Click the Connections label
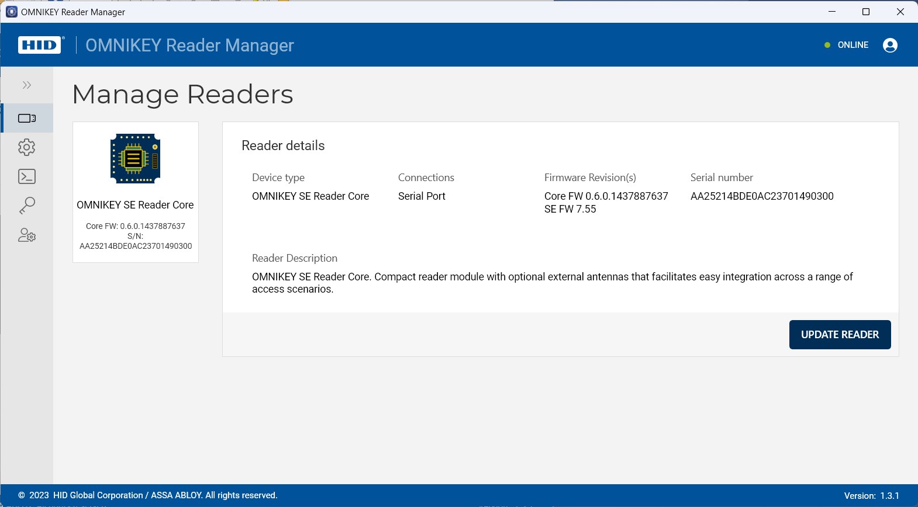Image resolution: width=918 pixels, height=507 pixels. click(x=426, y=178)
